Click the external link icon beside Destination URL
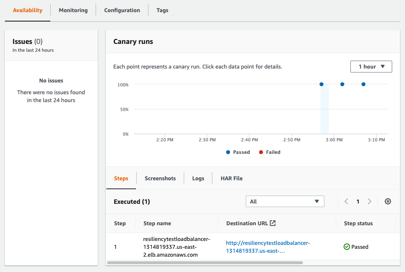The image size is (405, 272). (x=272, y=223)
